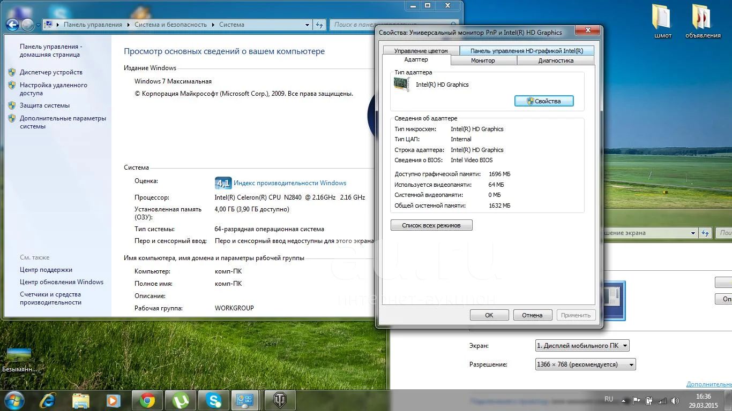The height and width of the screenshot is (411, 732).
Task: Open the шмот desktop folder
Action: pos(662,21)
